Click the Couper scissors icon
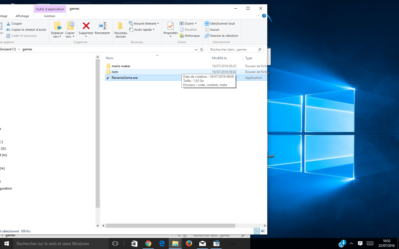This screenshot has height=249, width=399. point(9,24)
